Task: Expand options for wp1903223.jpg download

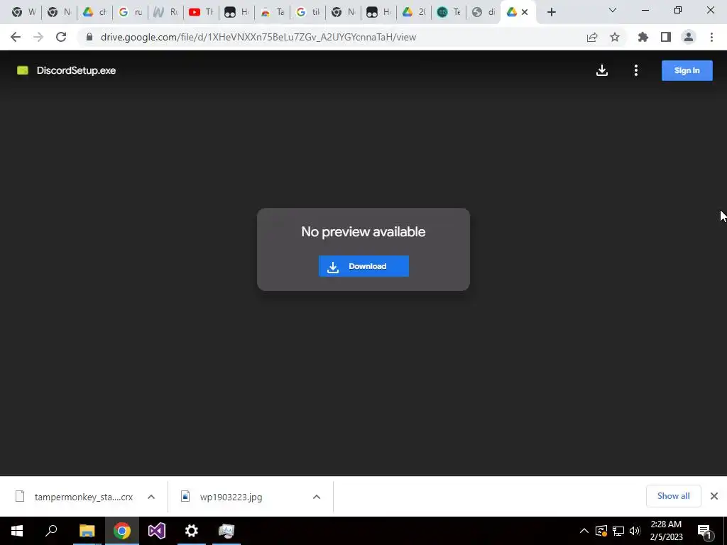Action: (317, 497)
